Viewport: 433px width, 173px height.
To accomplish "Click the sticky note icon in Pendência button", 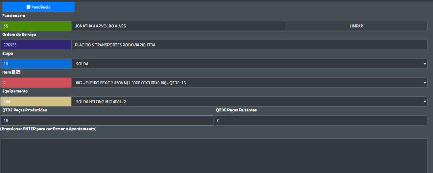I will click(x=28, y=7).
